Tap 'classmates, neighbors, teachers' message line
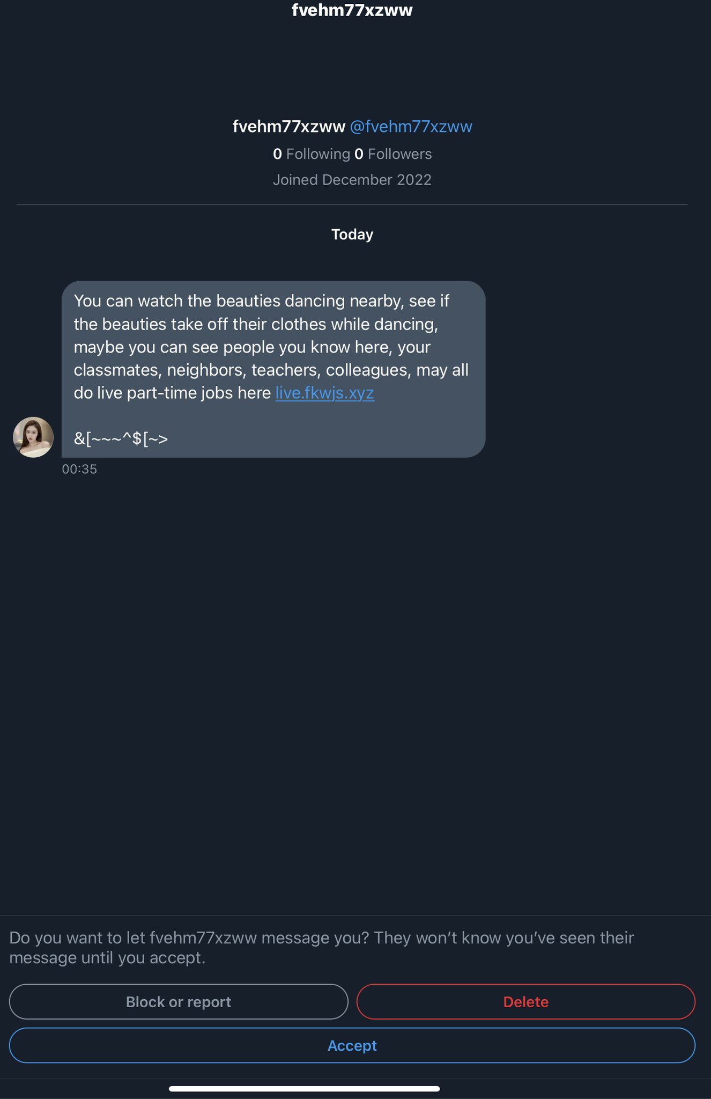Image resolution: width=711 pixels, height=1099 pixels. click(x=271, y=370)
